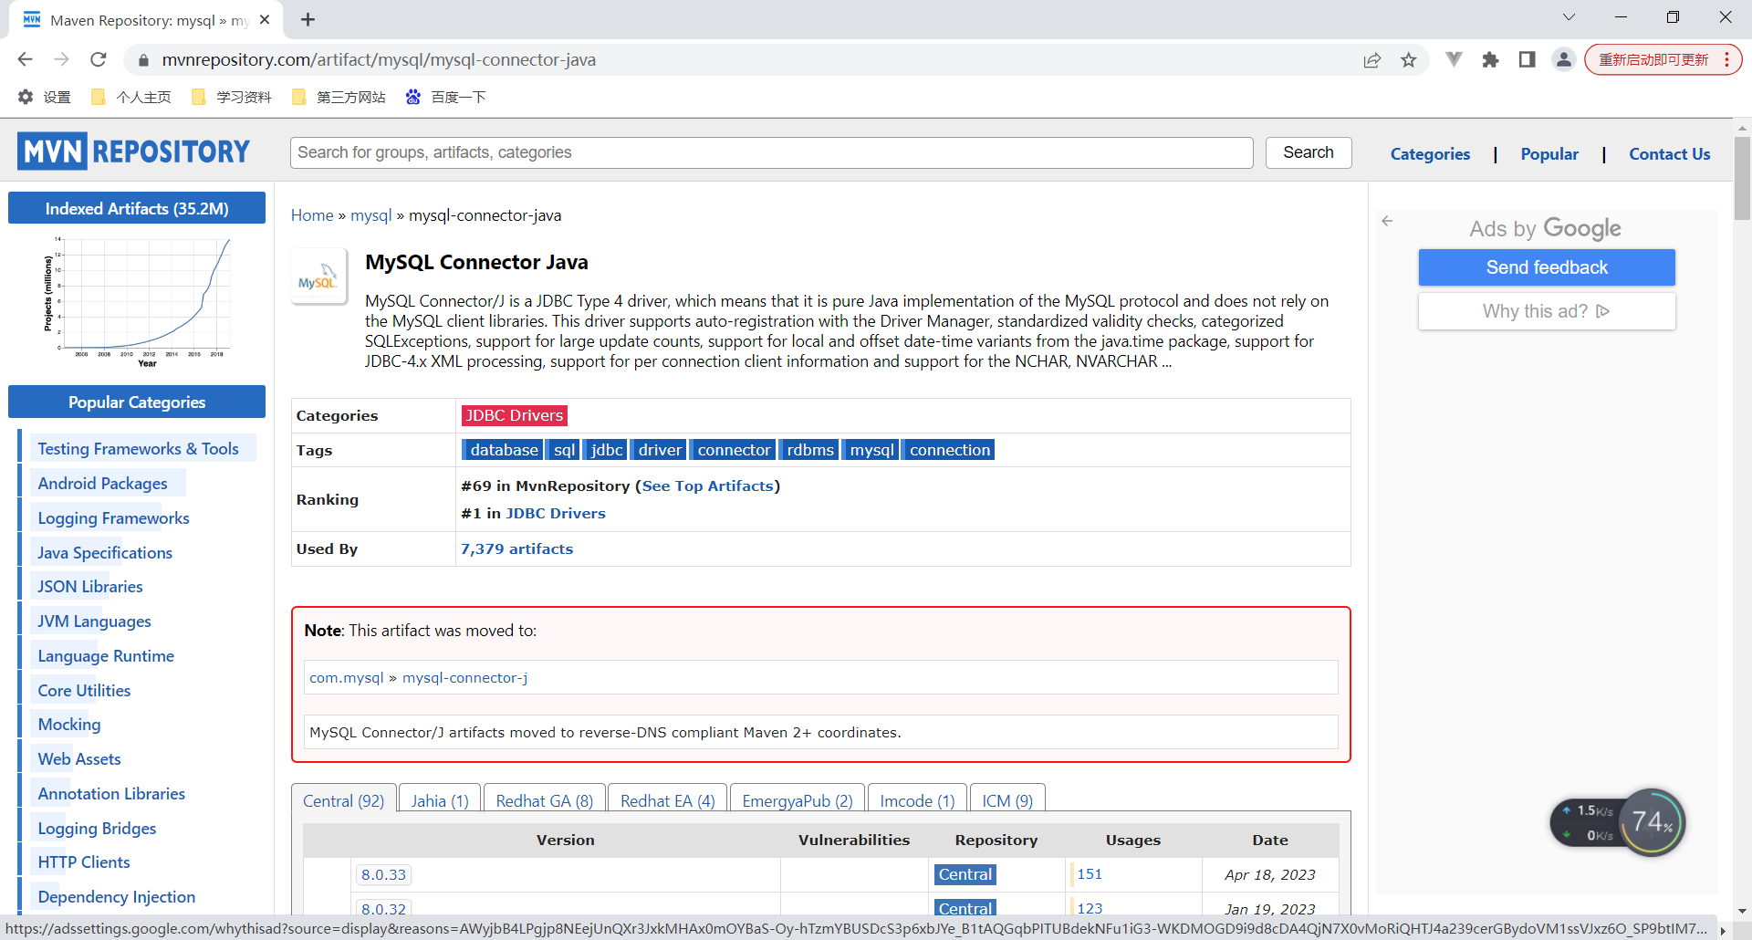This screenshot has height=940, width=1752.
Task: Switch to the Redhat GA (8) tab
Action: tap(545, 800)
